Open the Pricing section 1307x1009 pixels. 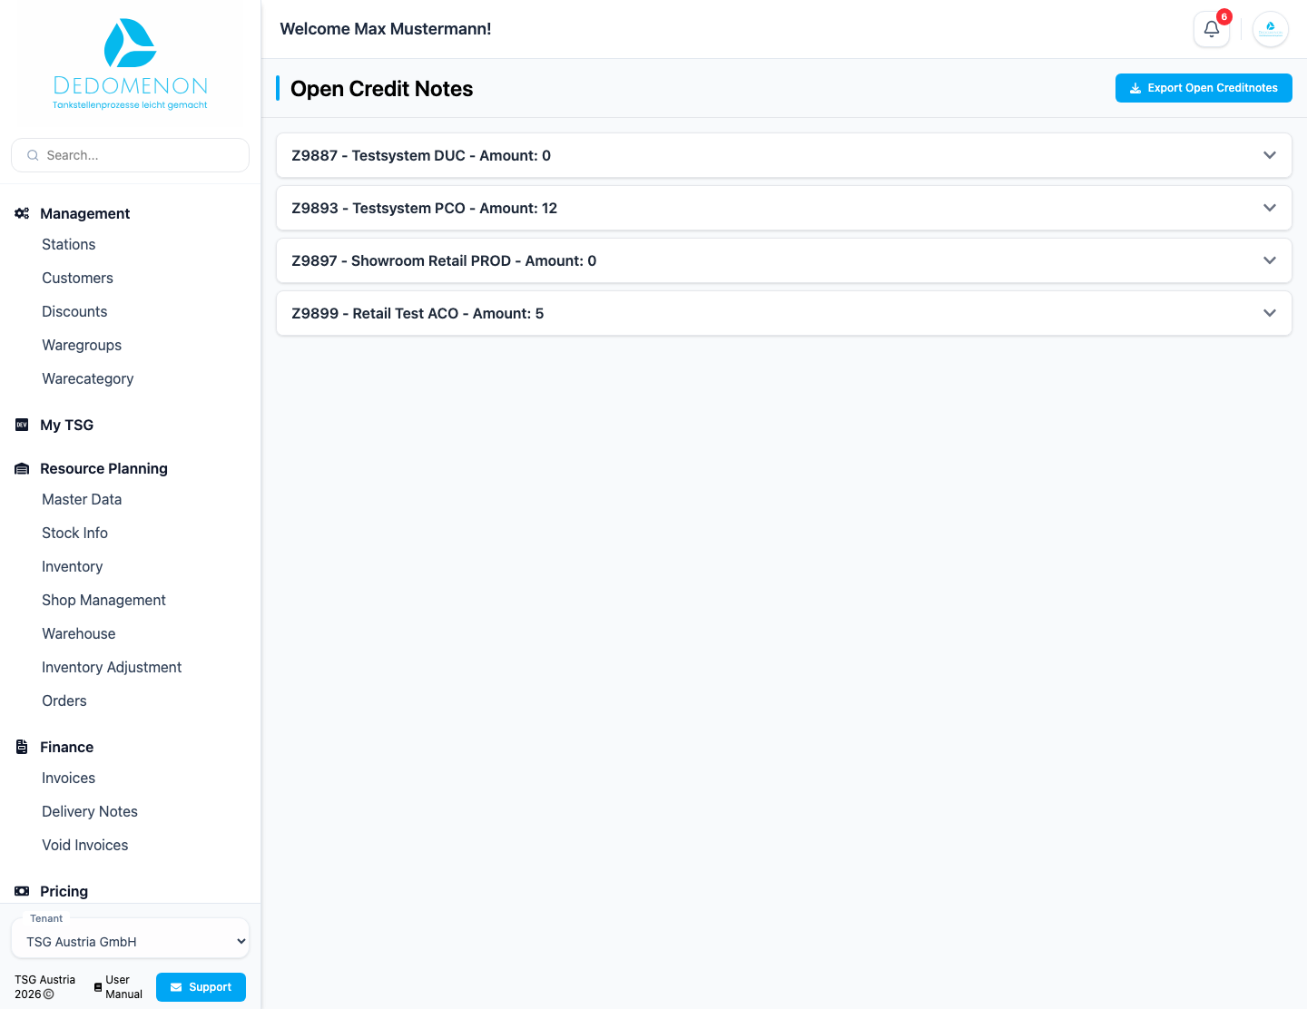coord(64,891)
